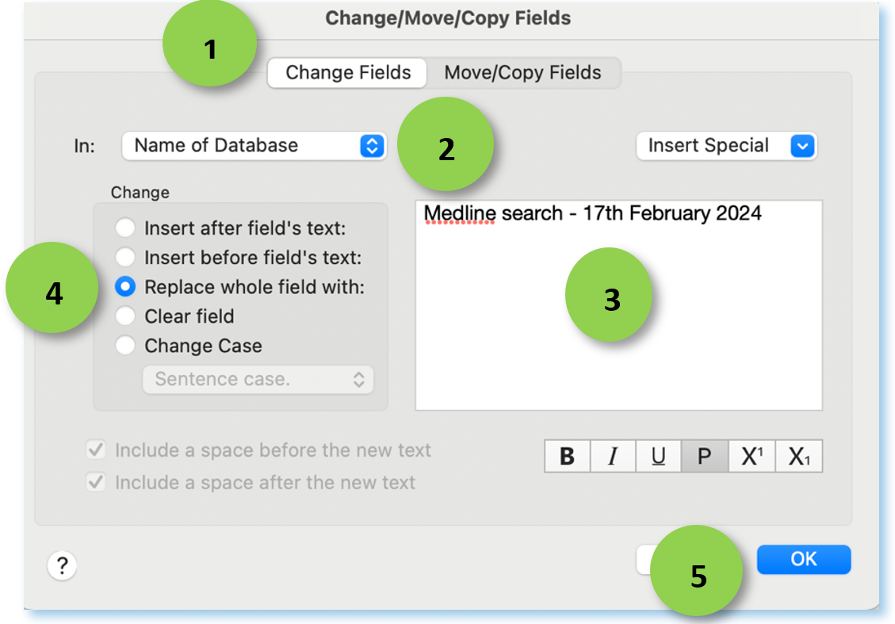
Task: Apply Italic formatting button
Action: point(612,457)
